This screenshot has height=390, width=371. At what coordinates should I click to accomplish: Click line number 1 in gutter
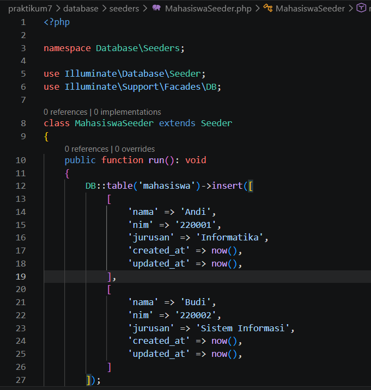[23, 22]
